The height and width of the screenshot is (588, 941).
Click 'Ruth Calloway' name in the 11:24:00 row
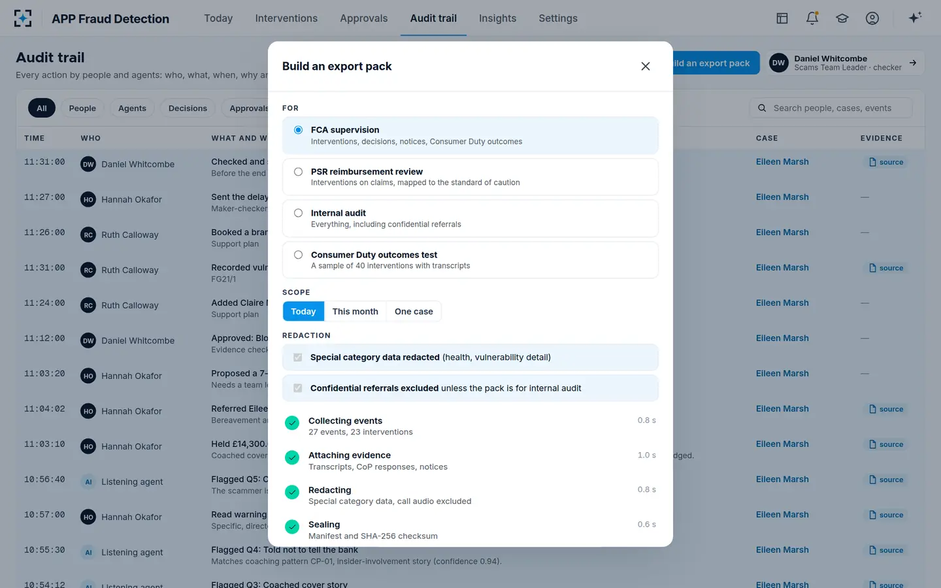tap(130, 305)
